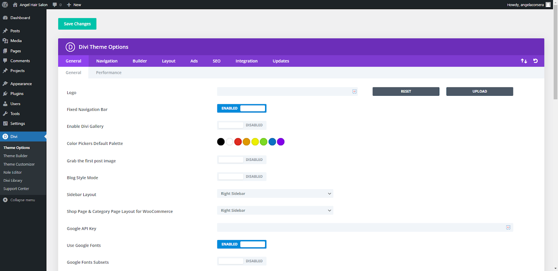This screenshot has height=271, width=558.
Task: Pick the green palette color swatch
Action: (x=264, y=142)
